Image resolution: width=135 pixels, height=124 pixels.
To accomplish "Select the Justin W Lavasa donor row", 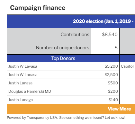I will tap(63, 66).
